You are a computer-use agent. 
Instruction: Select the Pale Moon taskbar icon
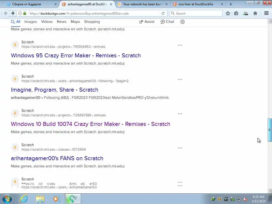click(73, 199)
